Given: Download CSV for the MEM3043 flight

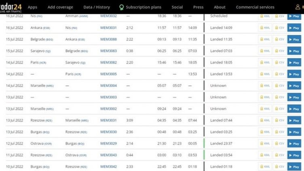Looking at the screenshot, I should click(x=280, y=155).
